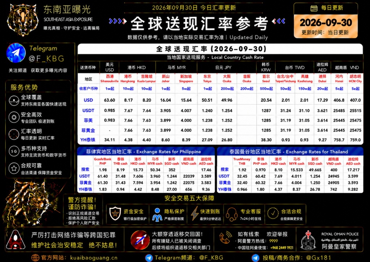Select the 泰国曼谷地区当地汇率 section header

point(290,151)
